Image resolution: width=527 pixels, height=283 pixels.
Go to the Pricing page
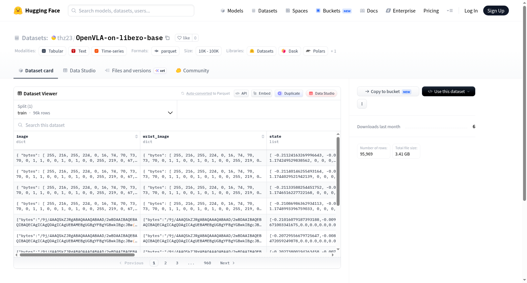431,11
